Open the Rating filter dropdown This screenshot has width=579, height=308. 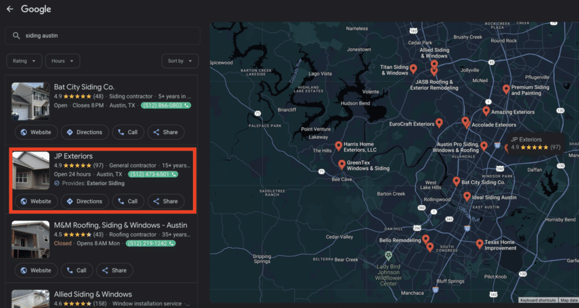[24, 61]
